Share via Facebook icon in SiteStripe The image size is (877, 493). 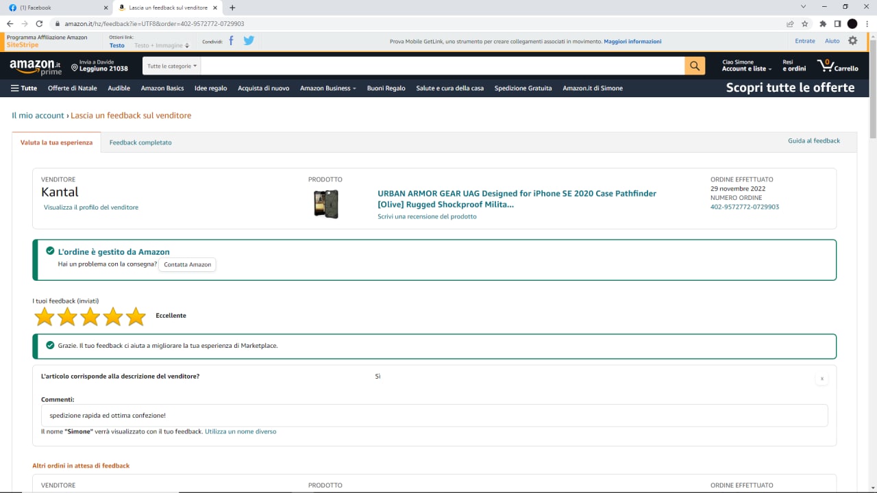click(231, 41)
